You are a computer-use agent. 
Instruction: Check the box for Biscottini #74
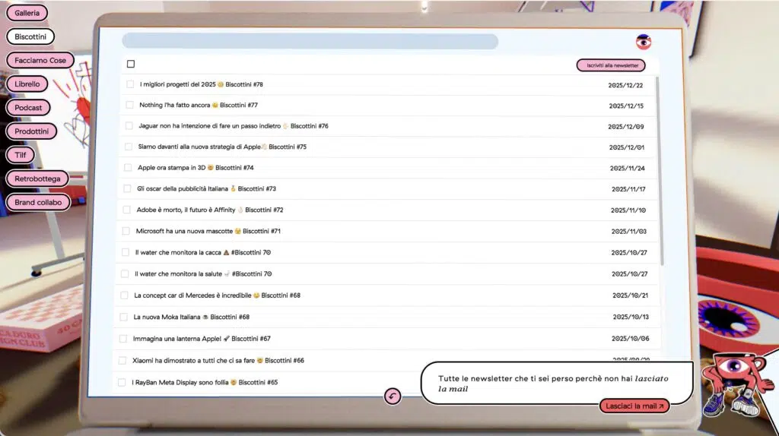pyautogui.click(x=128, y=168)
